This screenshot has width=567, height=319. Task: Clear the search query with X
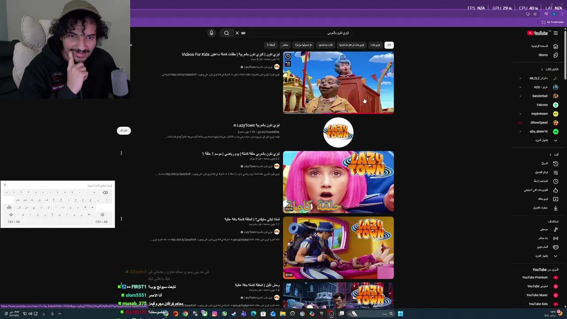[237, 33]
